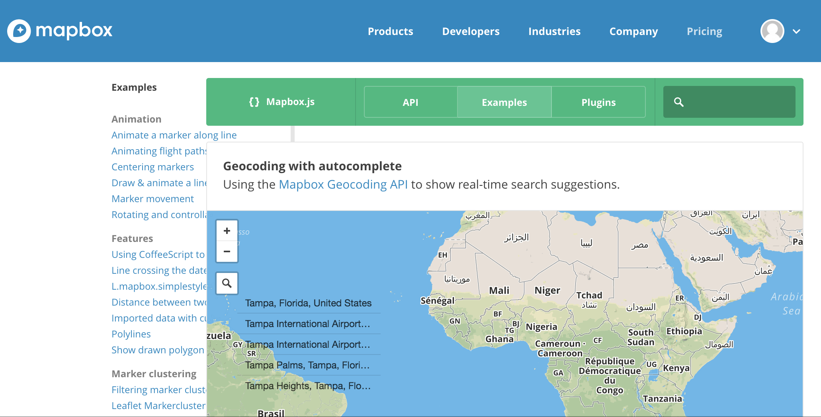This screenshot has height=417, width=821.
Task: Open the Centering markers example
Action: 152,167
